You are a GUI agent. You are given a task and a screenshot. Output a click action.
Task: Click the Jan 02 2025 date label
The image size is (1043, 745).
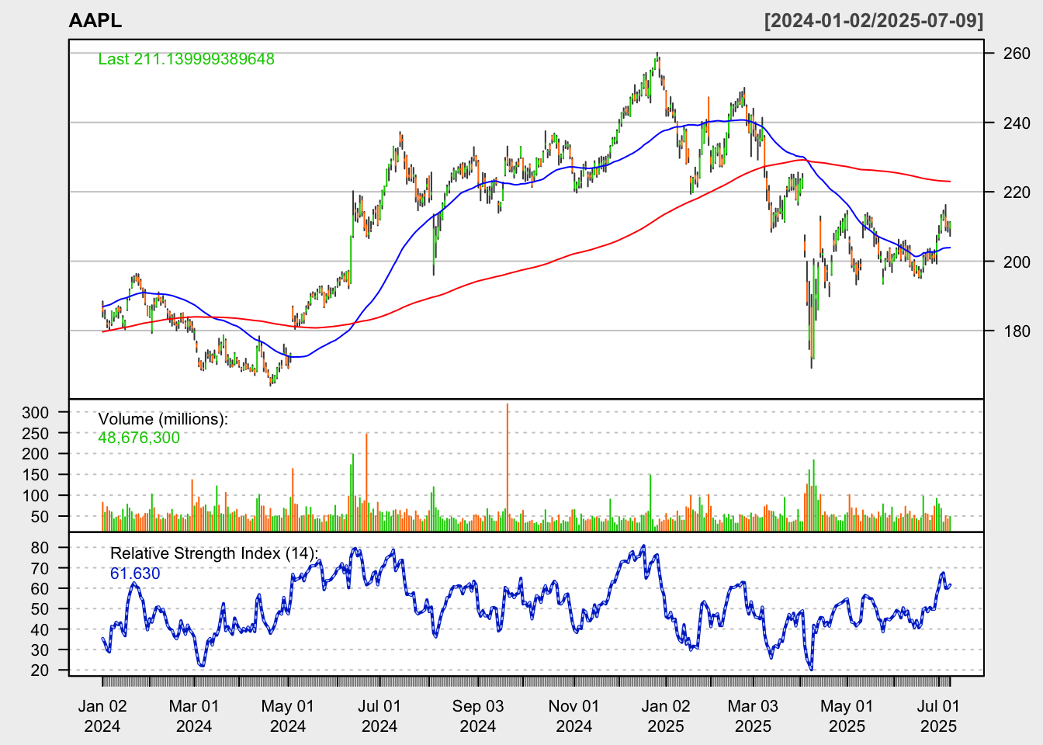[x=666, y=716]
